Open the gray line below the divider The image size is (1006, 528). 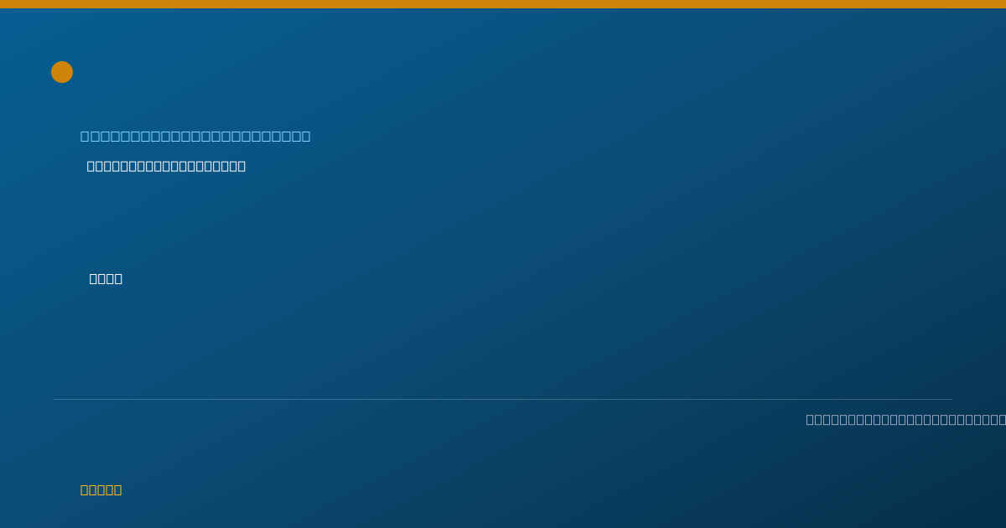tap(905, 419)
